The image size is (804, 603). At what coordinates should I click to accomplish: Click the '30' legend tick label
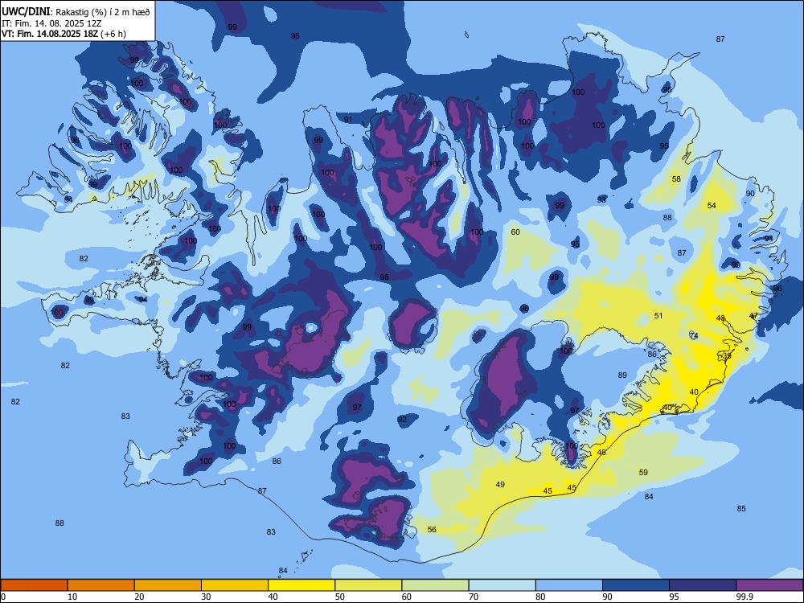206,597
